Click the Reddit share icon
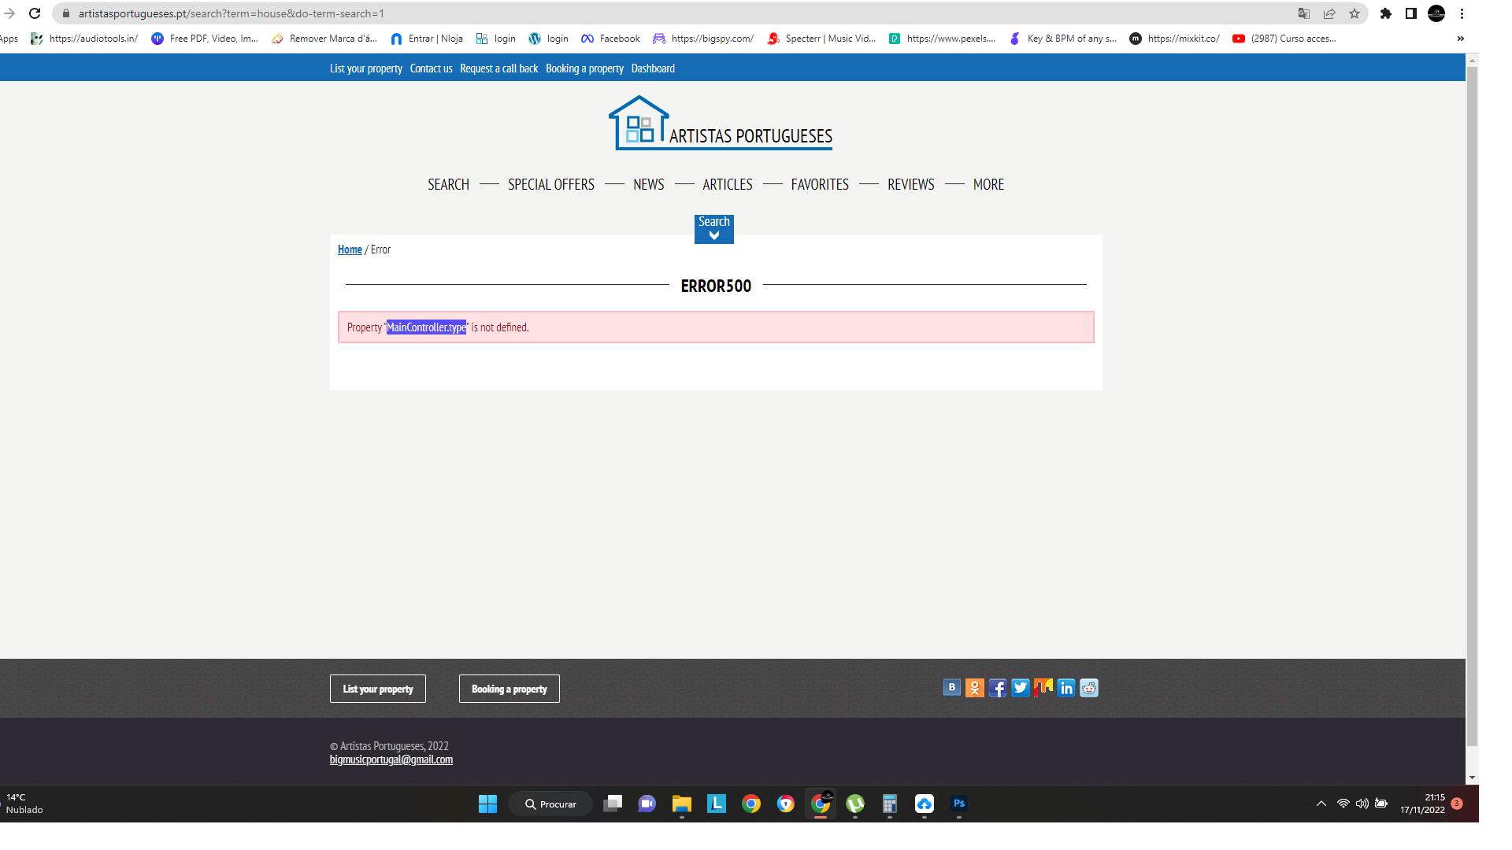 tap(1088, 688)
